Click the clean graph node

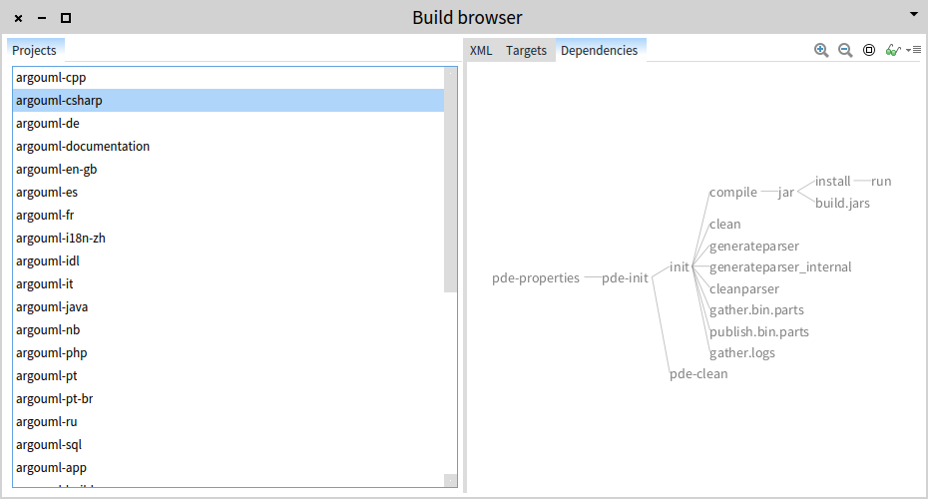tap(725, 225)
